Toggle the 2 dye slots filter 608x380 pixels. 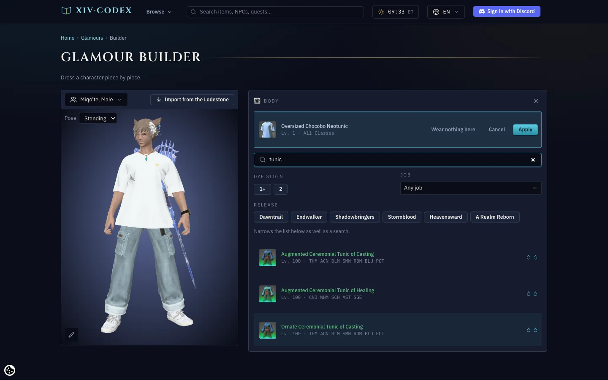pyautogui.click(x=280, y=189)
